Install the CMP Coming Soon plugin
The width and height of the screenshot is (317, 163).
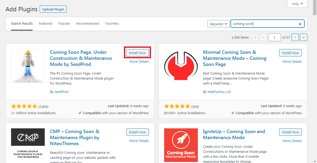point(137,132)
